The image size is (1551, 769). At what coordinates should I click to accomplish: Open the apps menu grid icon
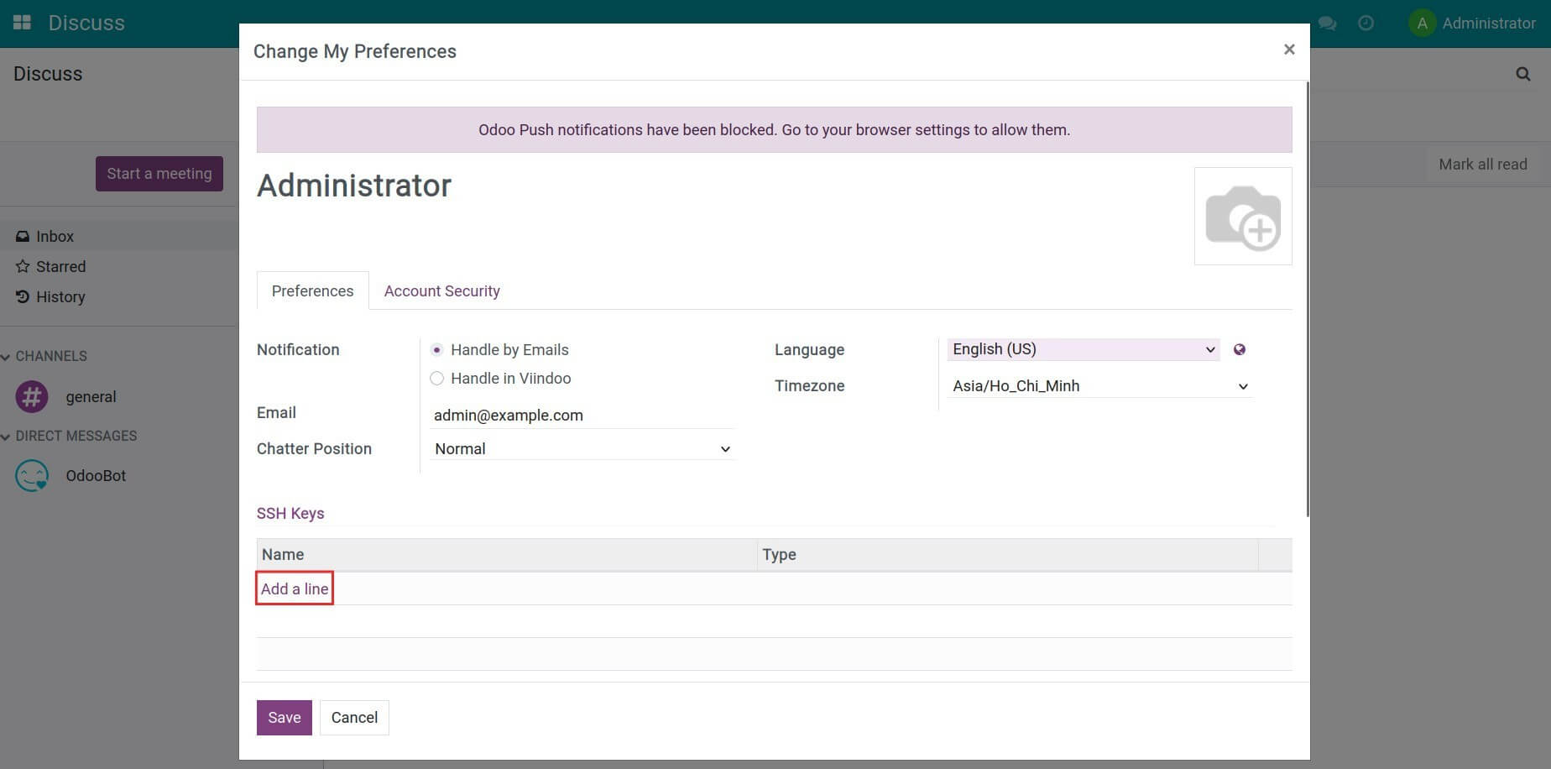pyautogui.click(x=21, y=23)
